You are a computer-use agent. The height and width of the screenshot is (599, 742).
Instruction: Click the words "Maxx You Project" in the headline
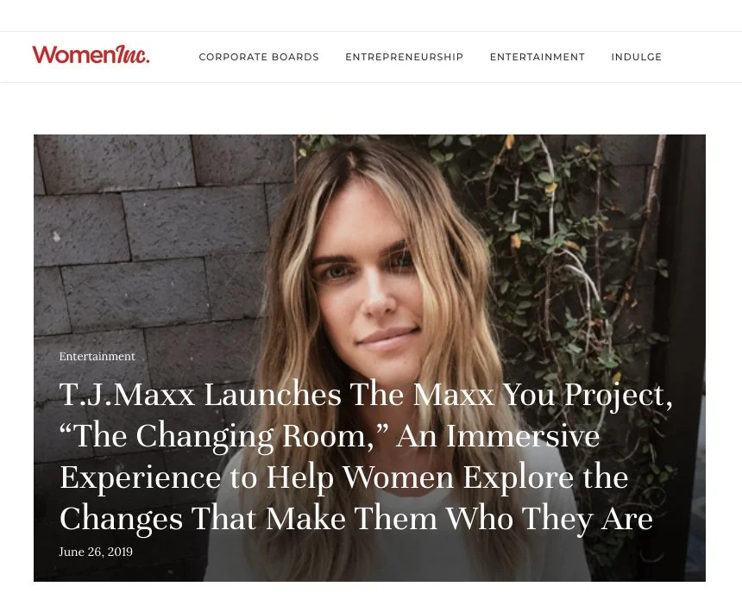[x=543, y=395]
